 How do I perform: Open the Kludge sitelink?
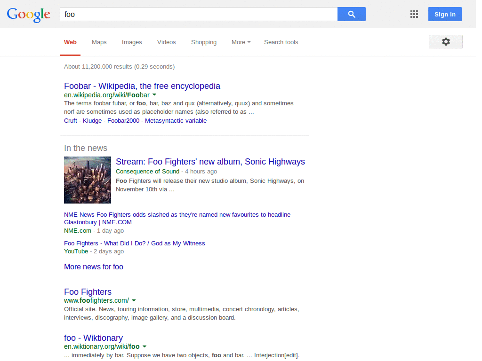[92, 121]
